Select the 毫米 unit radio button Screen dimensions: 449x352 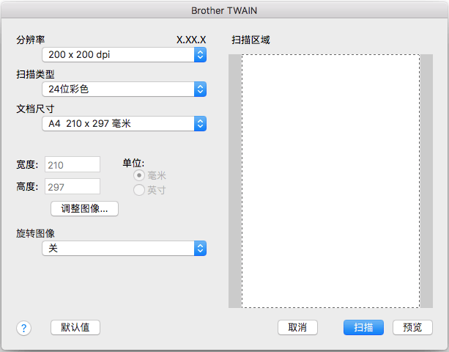(138, 176)
